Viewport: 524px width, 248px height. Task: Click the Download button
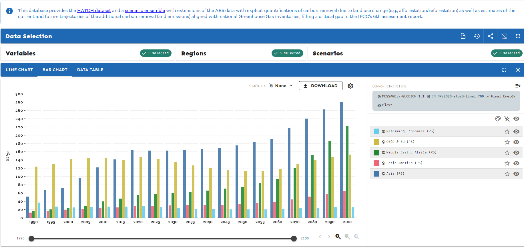pos(320,86)
